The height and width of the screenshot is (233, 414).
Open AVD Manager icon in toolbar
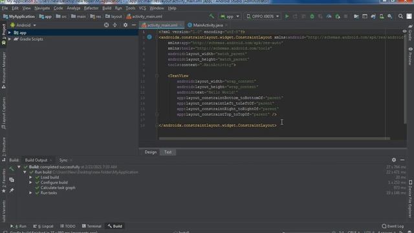tap(382, 16)
